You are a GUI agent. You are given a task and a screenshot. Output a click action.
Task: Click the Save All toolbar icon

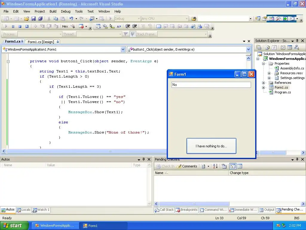(40, 19)
